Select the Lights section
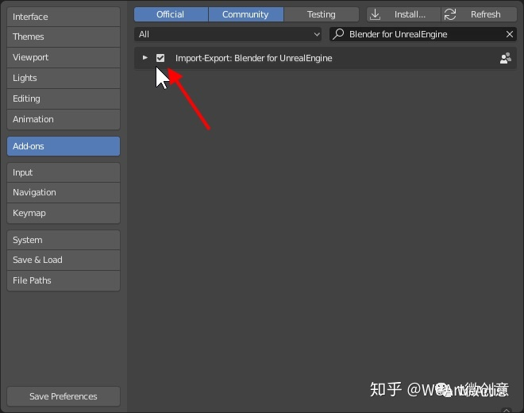 [64, 78]
